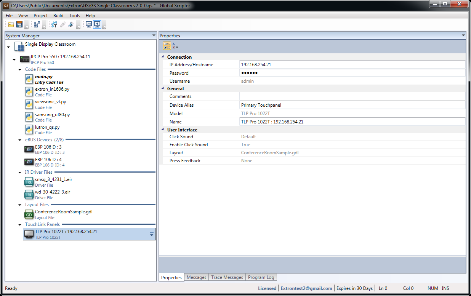Click the puzzle piece with T toolbar icon
Image resolution: width=471 pixels, height=296 pixels.
54,25
